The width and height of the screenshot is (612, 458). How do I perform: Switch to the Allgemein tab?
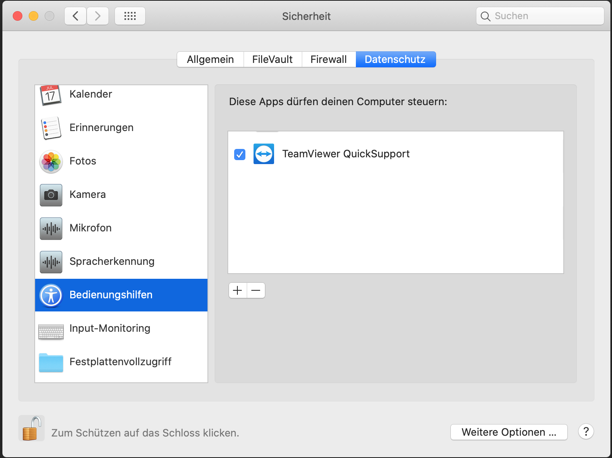coord(210,59)
